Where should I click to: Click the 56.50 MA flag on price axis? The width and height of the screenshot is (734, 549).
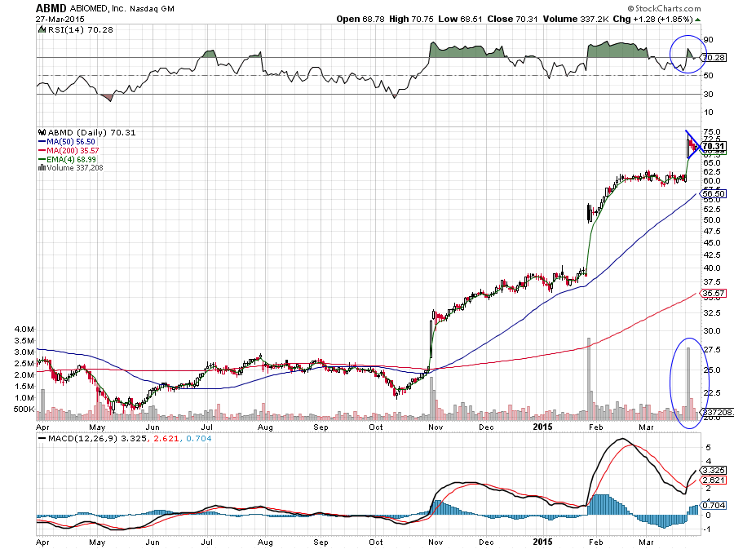coord(714,194)
